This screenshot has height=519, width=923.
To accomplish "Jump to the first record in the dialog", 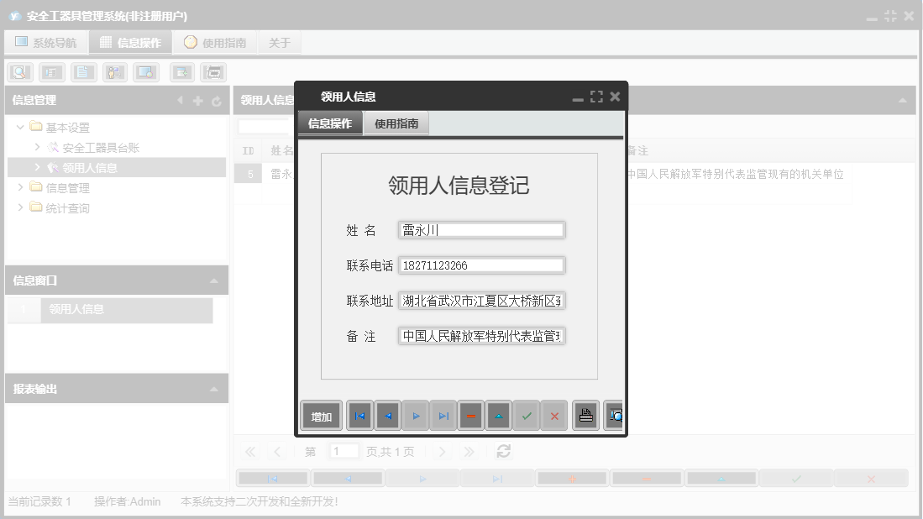I will [x=359, y=415].
